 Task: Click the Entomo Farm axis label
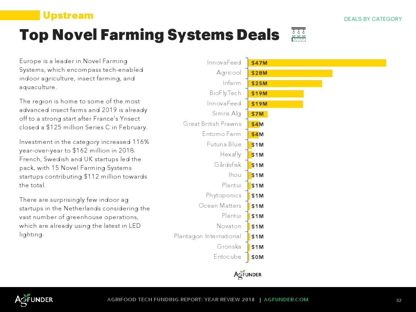click(222, 134)
